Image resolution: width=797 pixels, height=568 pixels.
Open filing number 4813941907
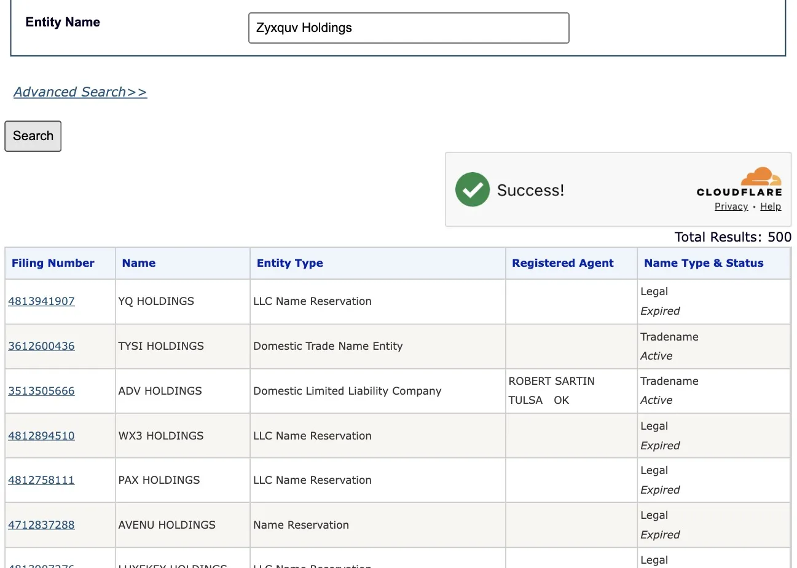point(41,301)
